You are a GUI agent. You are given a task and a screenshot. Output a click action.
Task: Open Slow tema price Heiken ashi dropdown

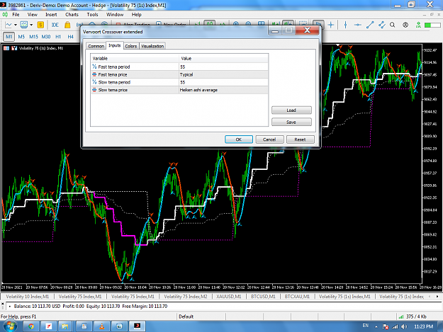point(223,90)
